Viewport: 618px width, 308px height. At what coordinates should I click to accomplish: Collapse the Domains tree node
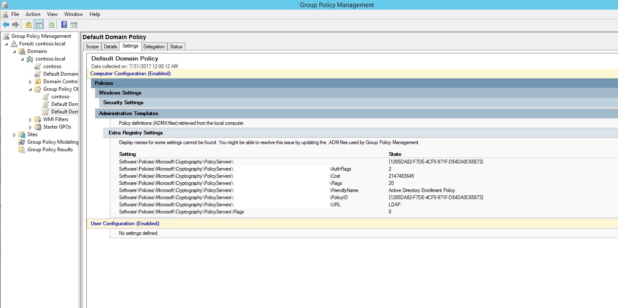click(14, 52)
